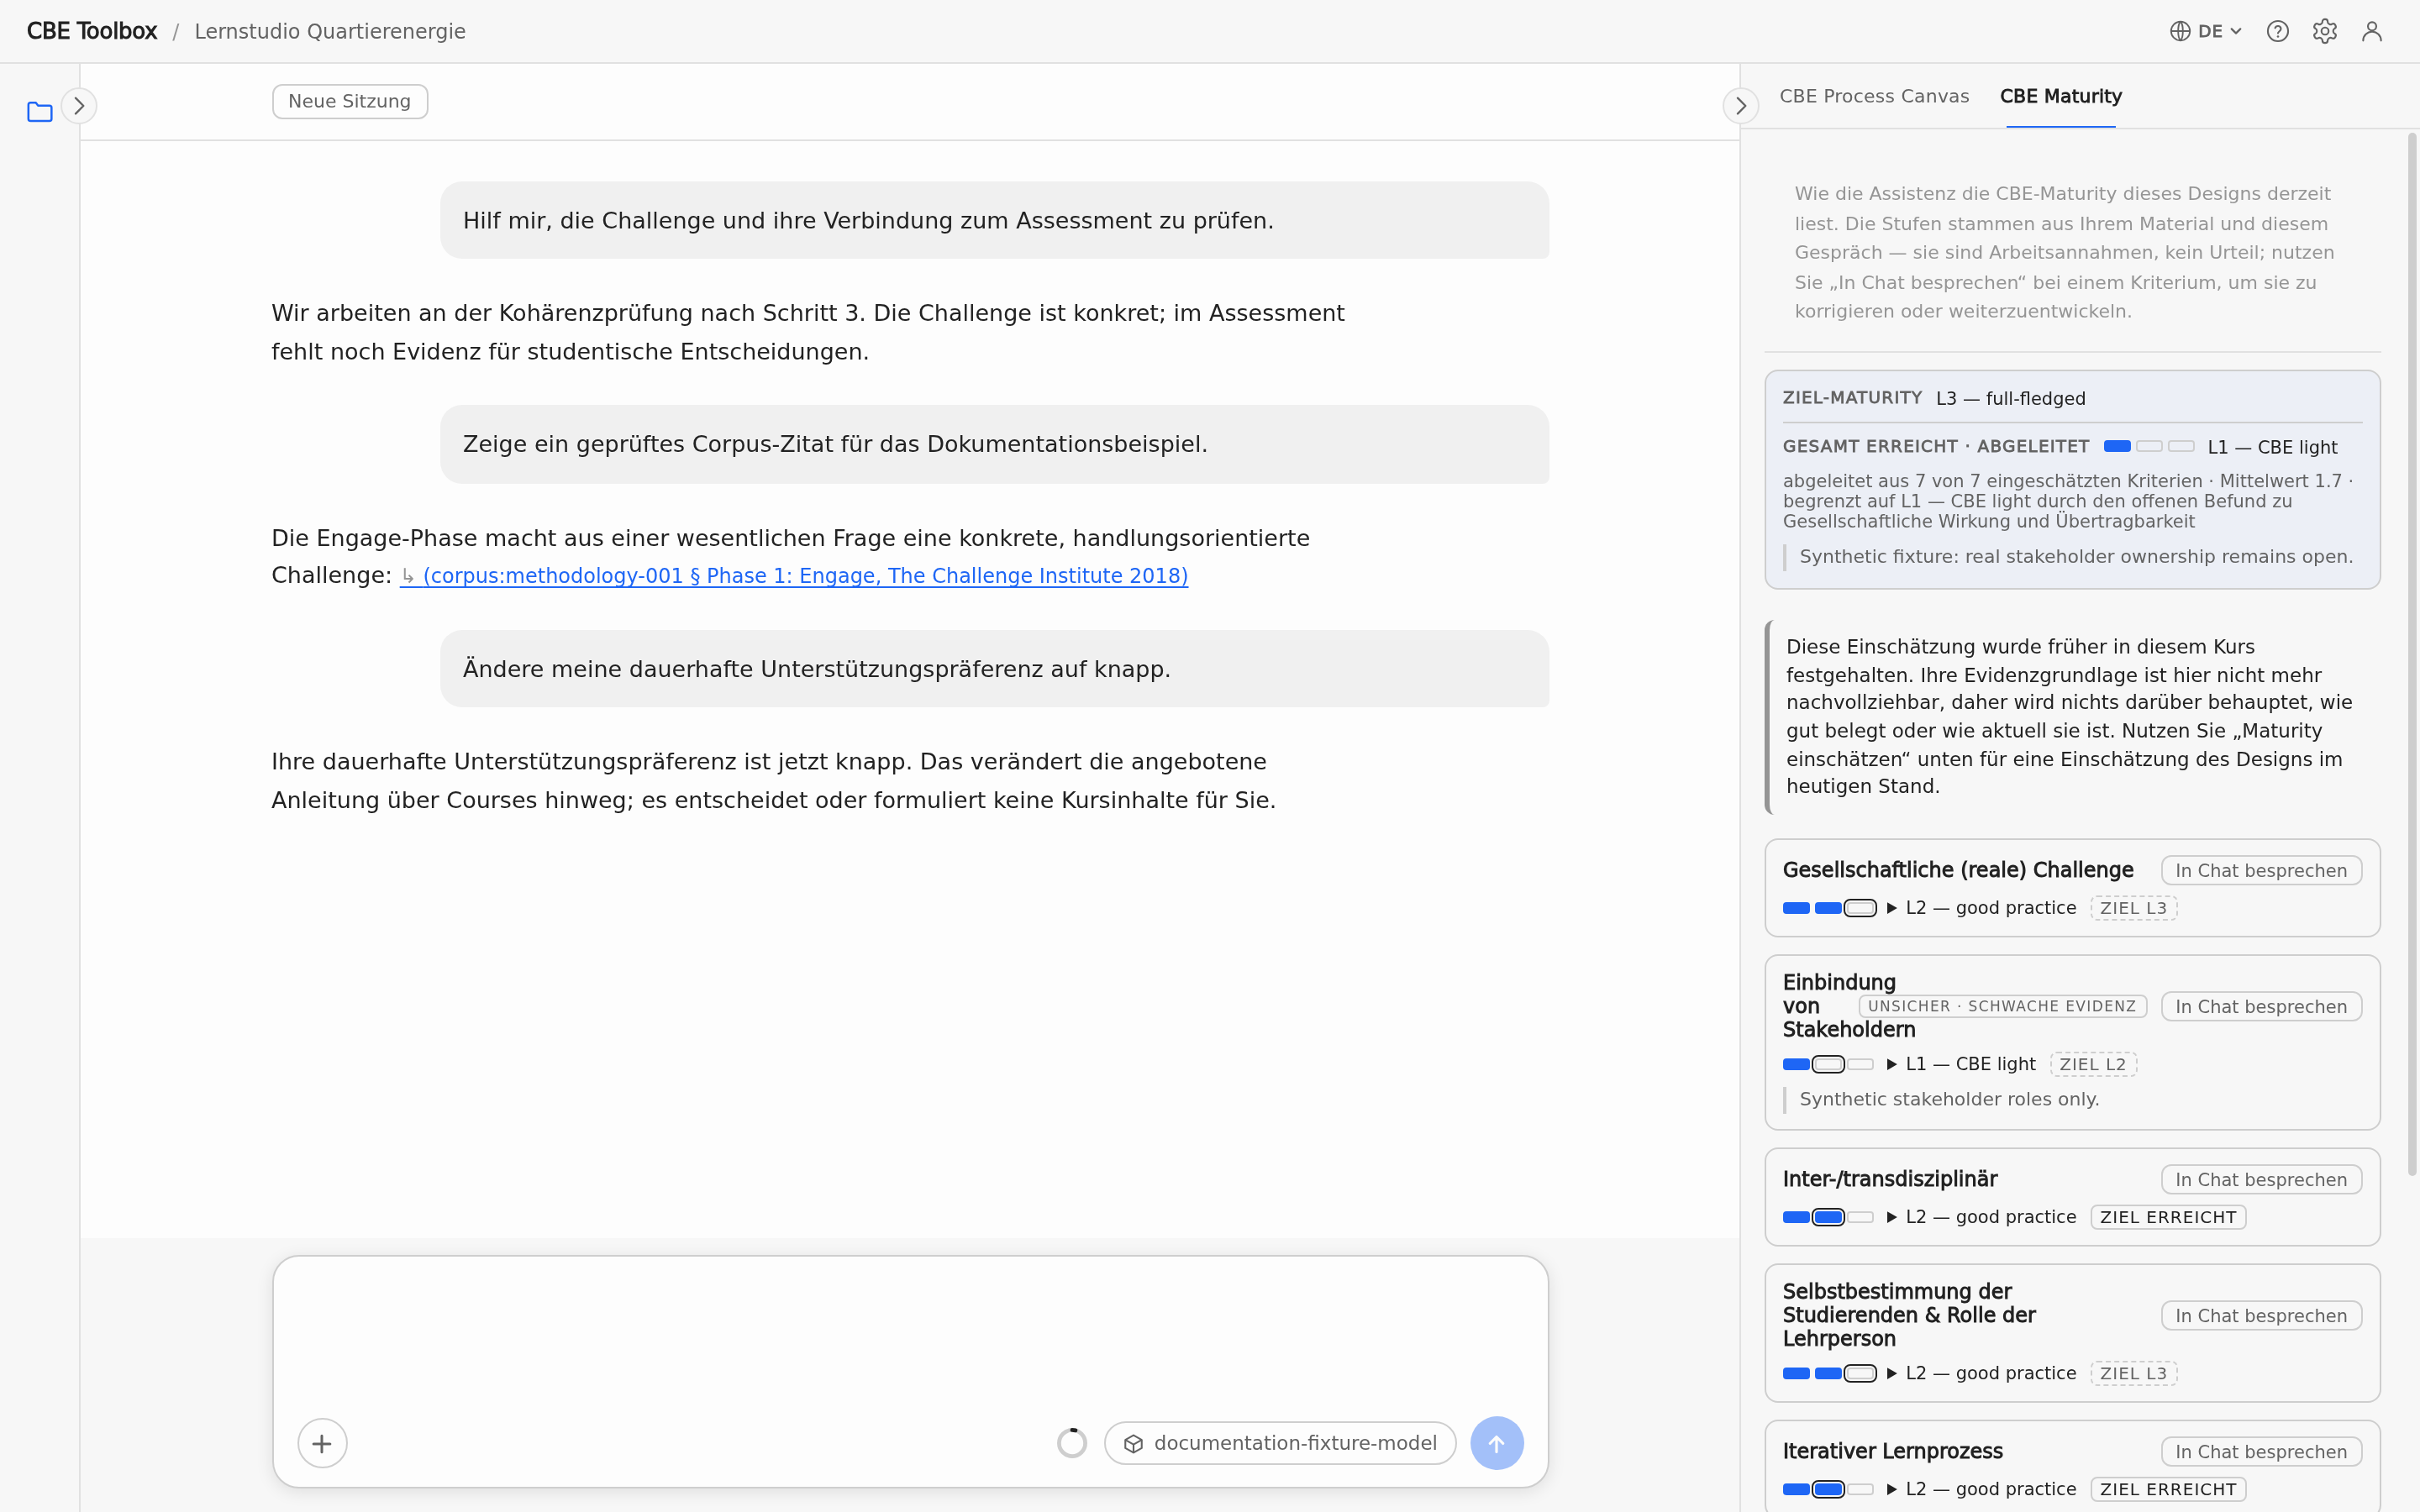Open the language selector DE dropdown
Viewport: 2420px width, 1512px height.
point(2207,31)
